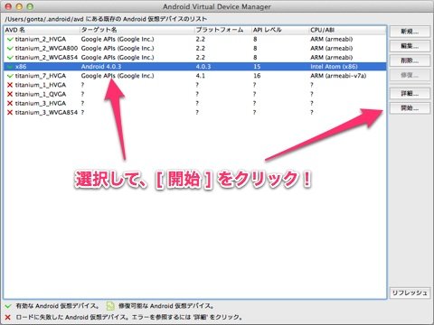Click the API level 16 cell
This screenshot has height=325, width=434.
coord(257,76)
